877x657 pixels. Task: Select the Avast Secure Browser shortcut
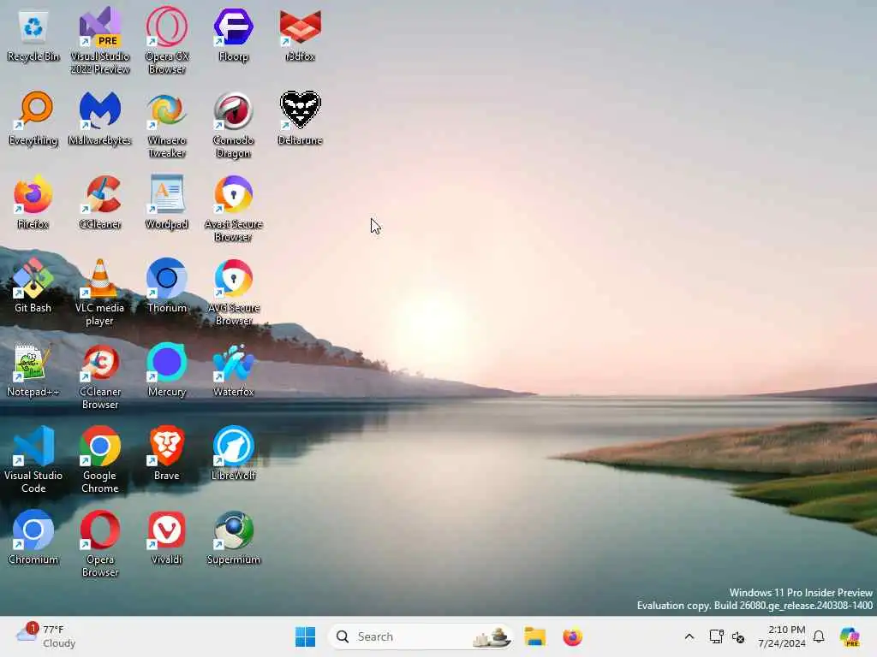(x=233, y=208)
